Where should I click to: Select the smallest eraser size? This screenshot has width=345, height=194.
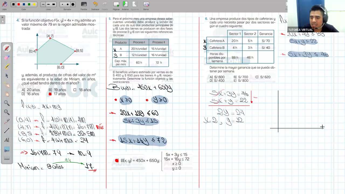(x=62, y=4)
